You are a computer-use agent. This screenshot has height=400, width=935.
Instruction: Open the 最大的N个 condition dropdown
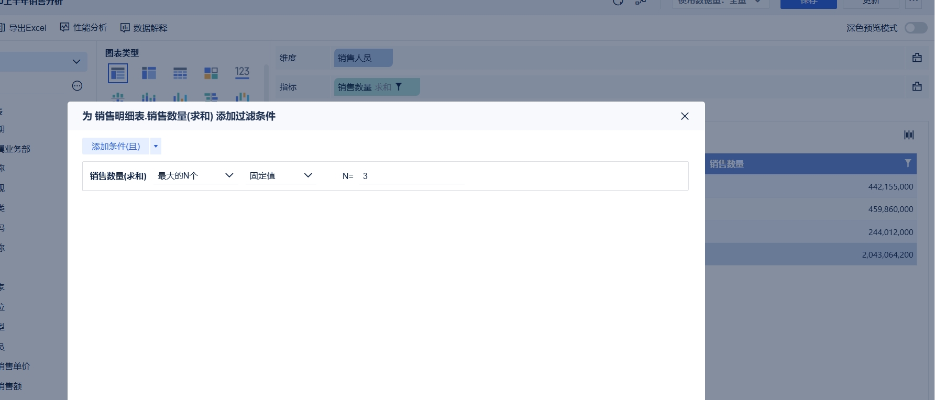point(195,176)
